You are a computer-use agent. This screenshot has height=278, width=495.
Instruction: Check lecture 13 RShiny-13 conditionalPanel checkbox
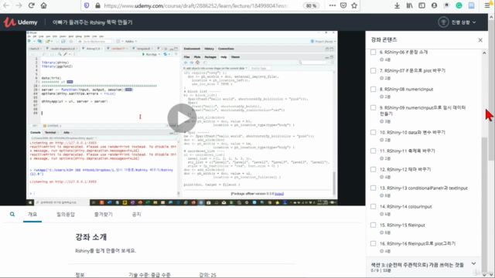coord(373,188)
